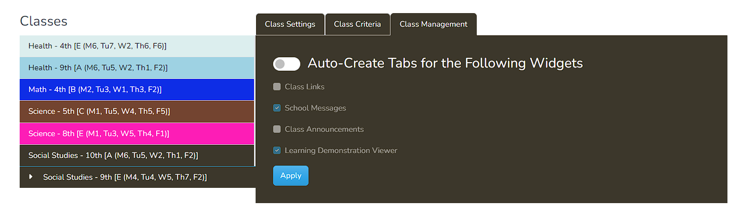The width and height of the screenshot is (734, 220).
Task: Switch to the Class Settings tab
Action: coord(290,25)
